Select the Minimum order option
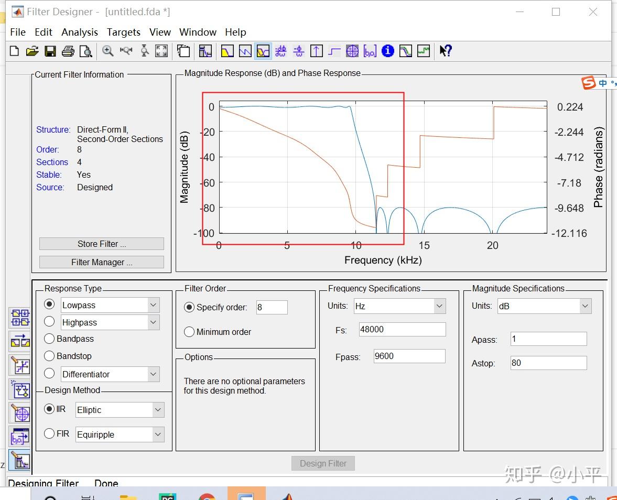The width and height of the screenshot is (617, 500). [x=189, y=332]
